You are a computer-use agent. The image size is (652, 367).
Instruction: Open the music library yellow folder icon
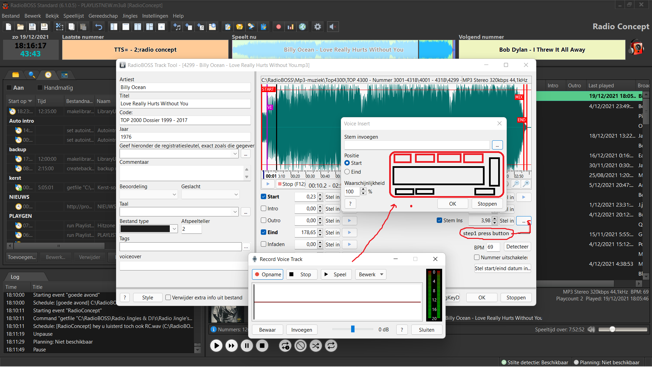click(x=240, y=27)
